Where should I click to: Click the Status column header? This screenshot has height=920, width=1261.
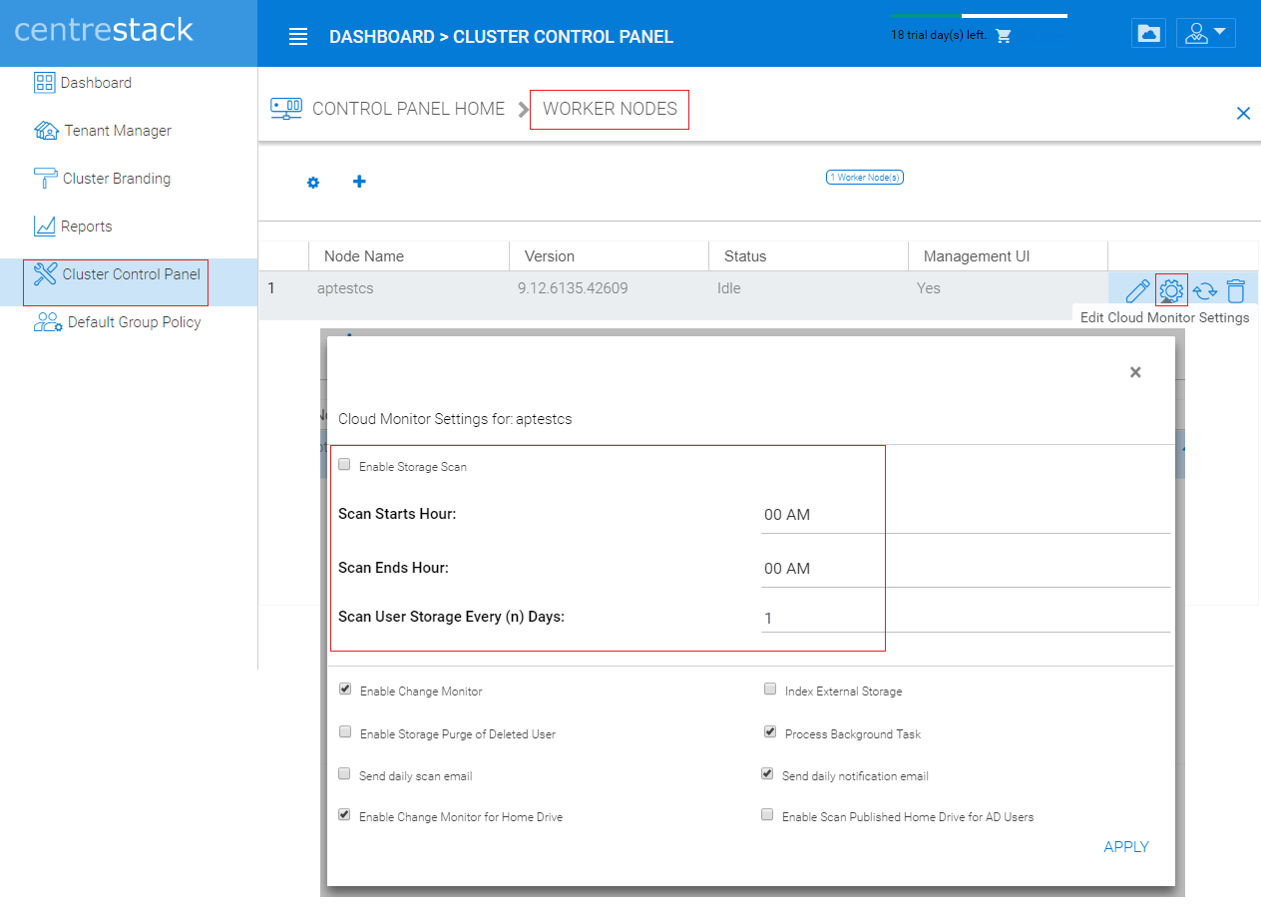(745, 256)
